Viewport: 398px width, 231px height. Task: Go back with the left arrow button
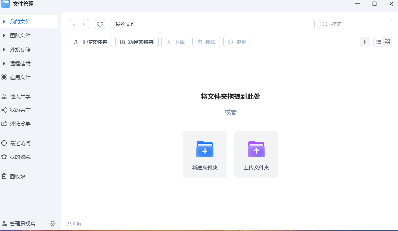tap(74, 24)
